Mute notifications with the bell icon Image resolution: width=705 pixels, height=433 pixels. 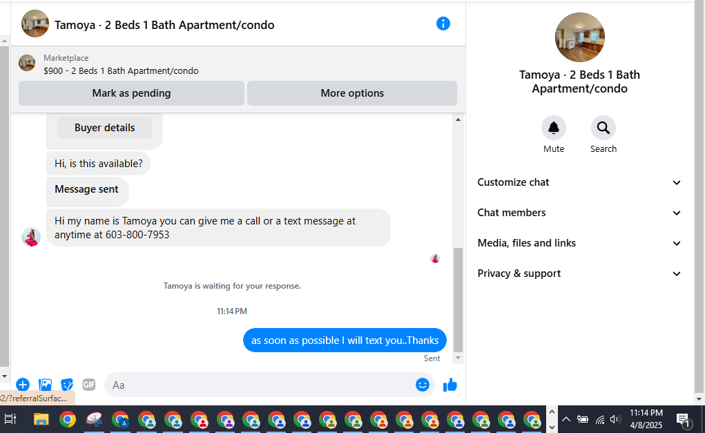pyautogui.click(x=554, y=128)
